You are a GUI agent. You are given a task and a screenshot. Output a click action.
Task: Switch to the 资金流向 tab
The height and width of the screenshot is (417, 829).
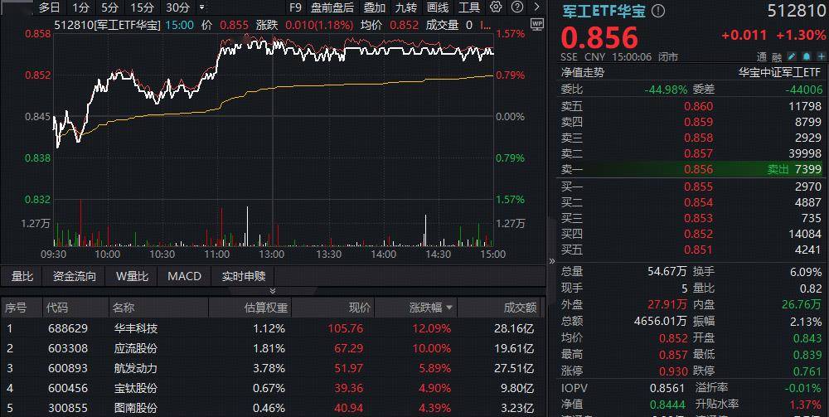coord(75,276)
